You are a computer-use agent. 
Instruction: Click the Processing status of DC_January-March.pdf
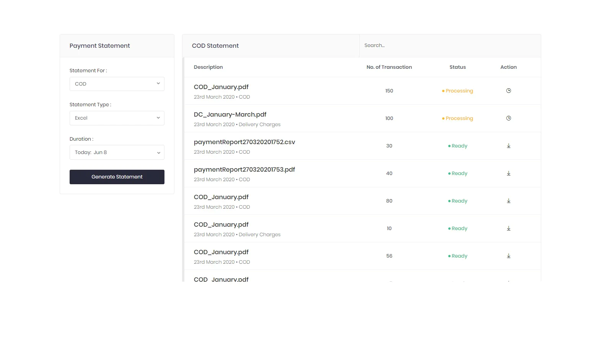click(x=459, y=118)
